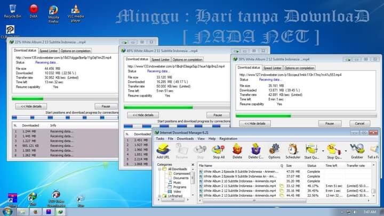
Task: Expand the Unfinished category node
Action: click(x=159, y=196)
